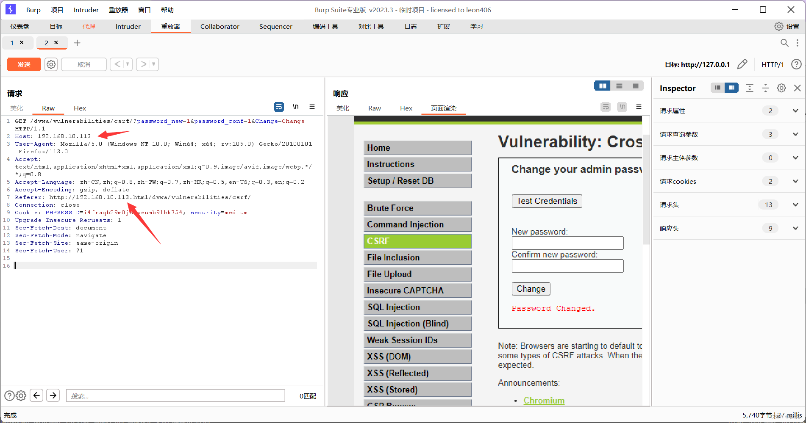Open the 设置 settings gear icon
Image resolution: width=806 pixels, height=423 pixels.
[x=779, y=26]
